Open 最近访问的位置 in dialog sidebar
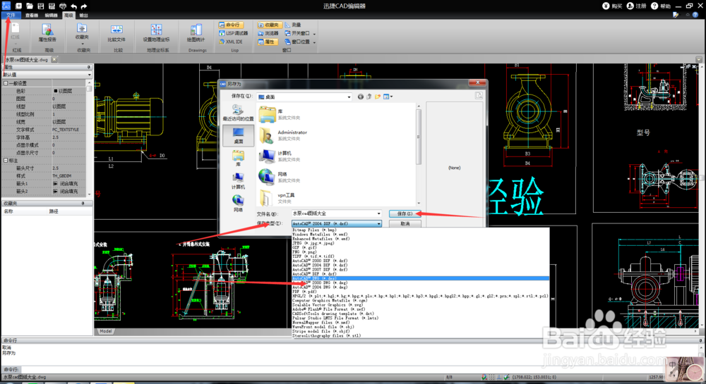The width and height of the screenshot is (706, 384). pyautogui.click(x=238, y=113)
